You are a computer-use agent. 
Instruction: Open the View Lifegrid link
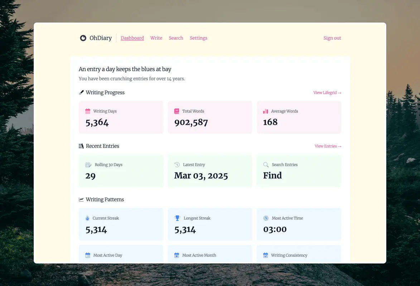(327, 93)
